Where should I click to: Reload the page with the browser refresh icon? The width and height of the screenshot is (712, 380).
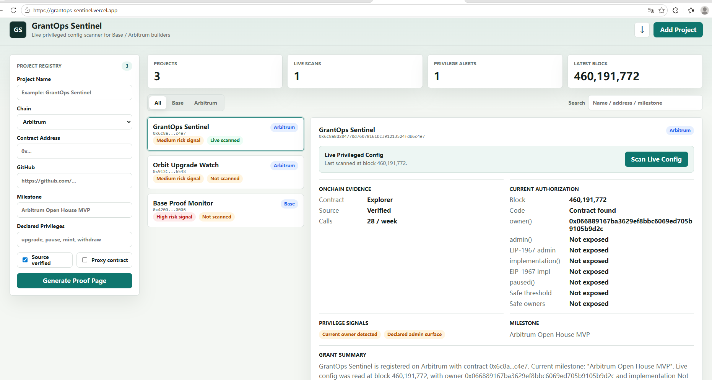13,10
